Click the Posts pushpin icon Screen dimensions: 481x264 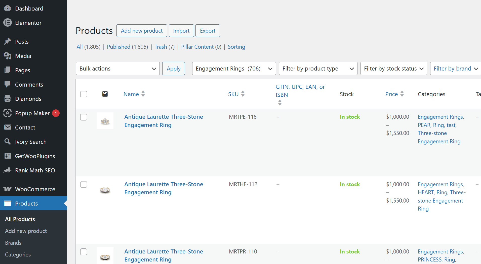click(8, 41)
